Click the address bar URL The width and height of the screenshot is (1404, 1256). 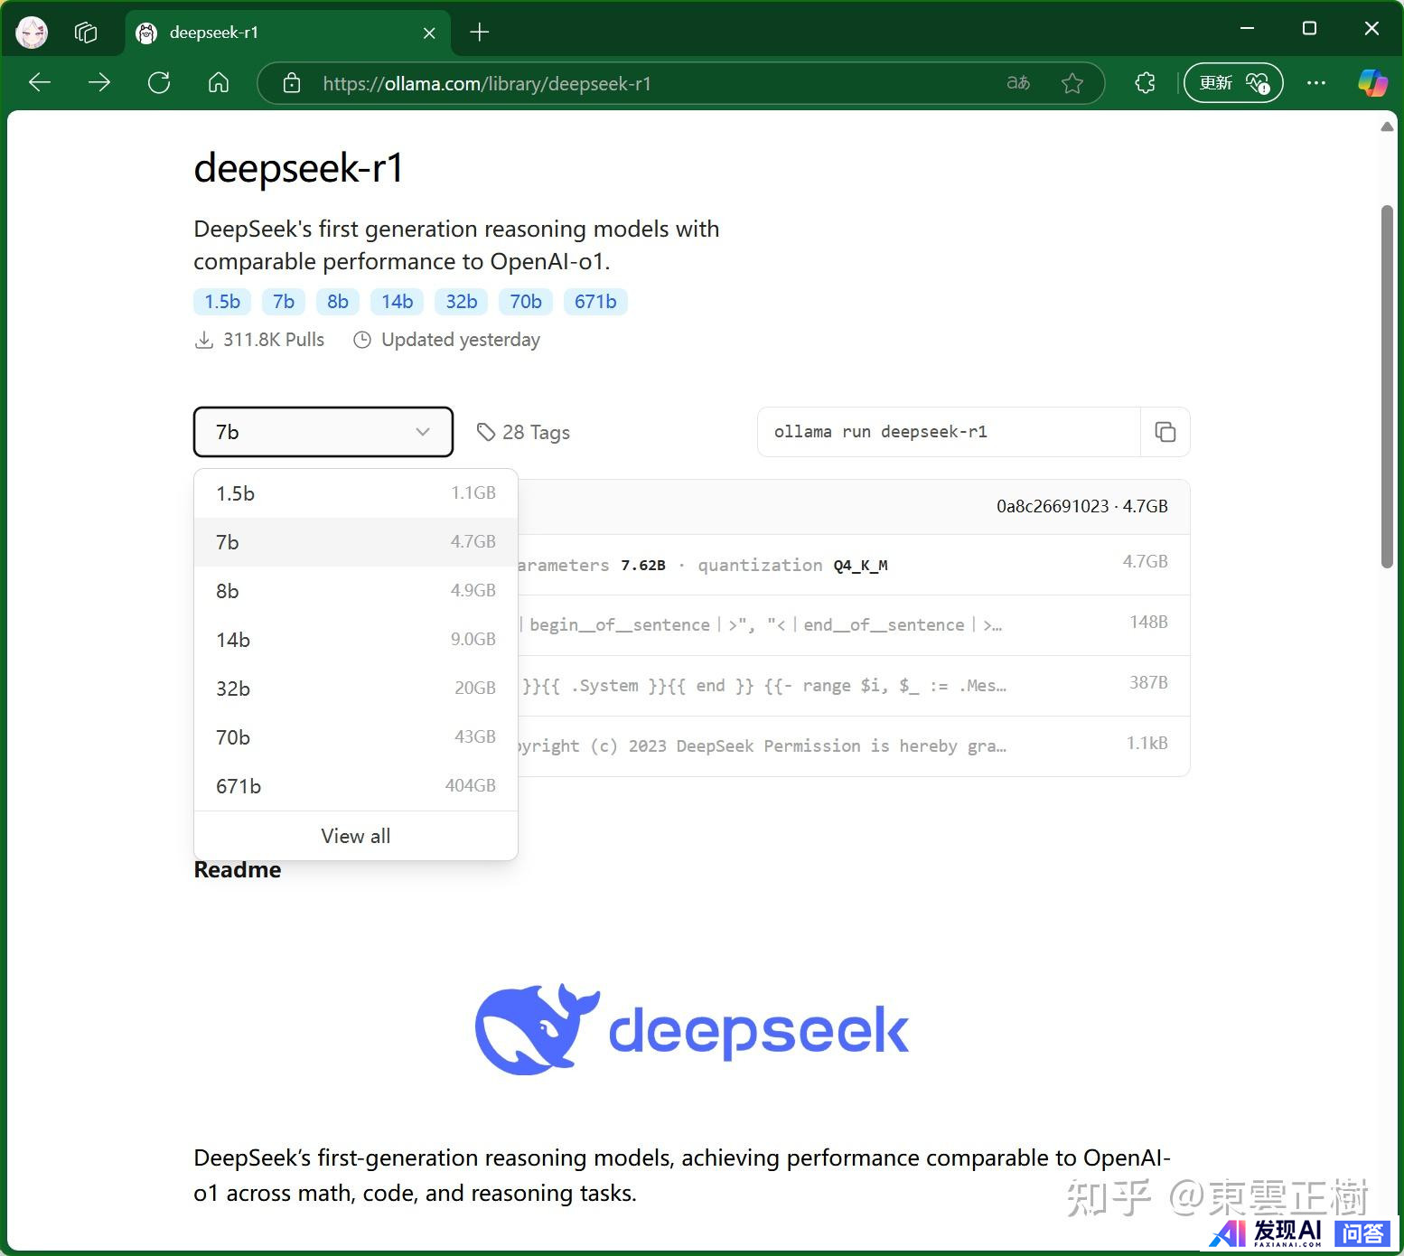(x=487, y=83)
